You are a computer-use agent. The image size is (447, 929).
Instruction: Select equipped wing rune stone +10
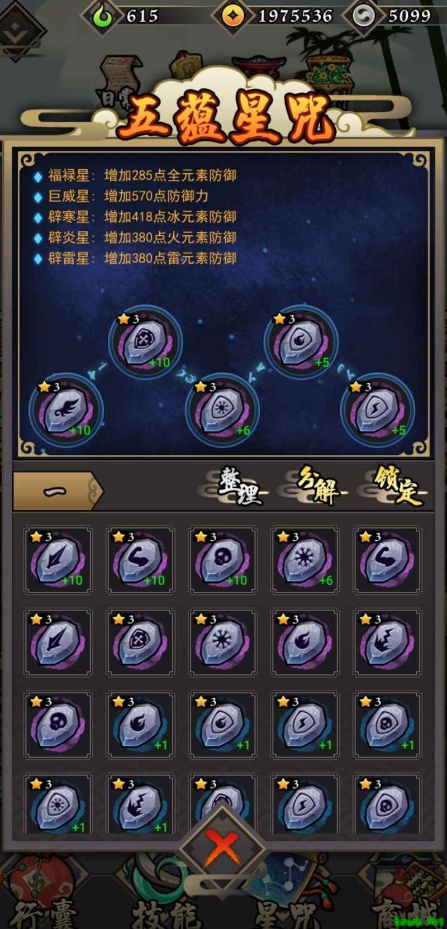[x=66, y=409]
